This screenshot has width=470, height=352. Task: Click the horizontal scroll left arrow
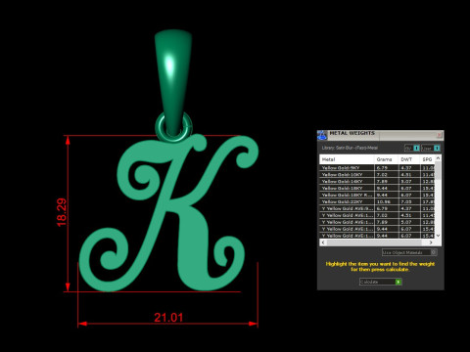(323, 242)
